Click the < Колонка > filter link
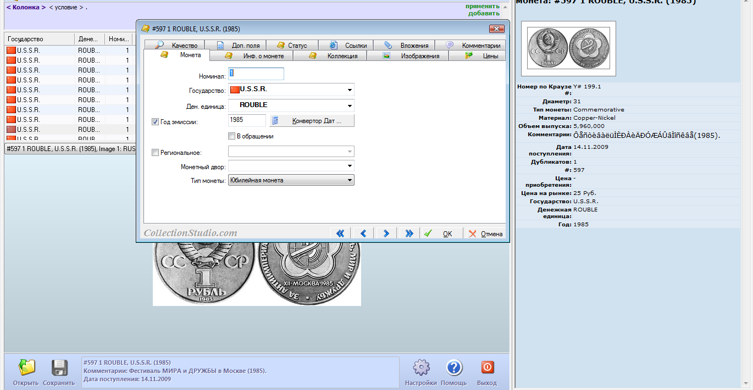The image size is (753, 390). coord(26,8)
